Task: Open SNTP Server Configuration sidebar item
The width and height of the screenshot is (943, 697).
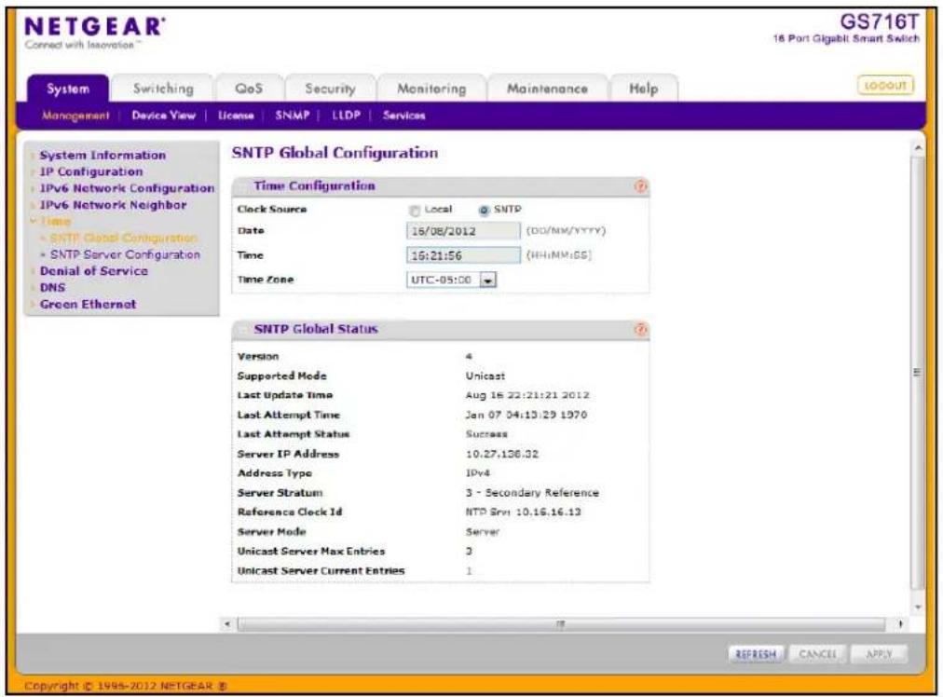Action: (125, 255)
